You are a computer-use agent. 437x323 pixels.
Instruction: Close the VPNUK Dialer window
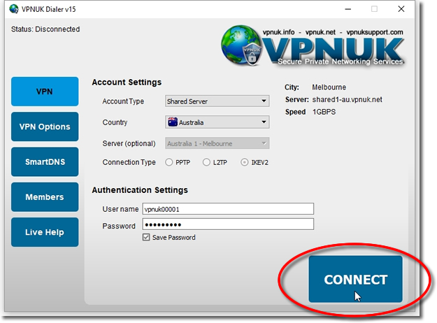[401, 9]
